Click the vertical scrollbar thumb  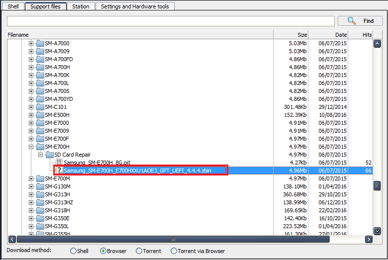377,186
